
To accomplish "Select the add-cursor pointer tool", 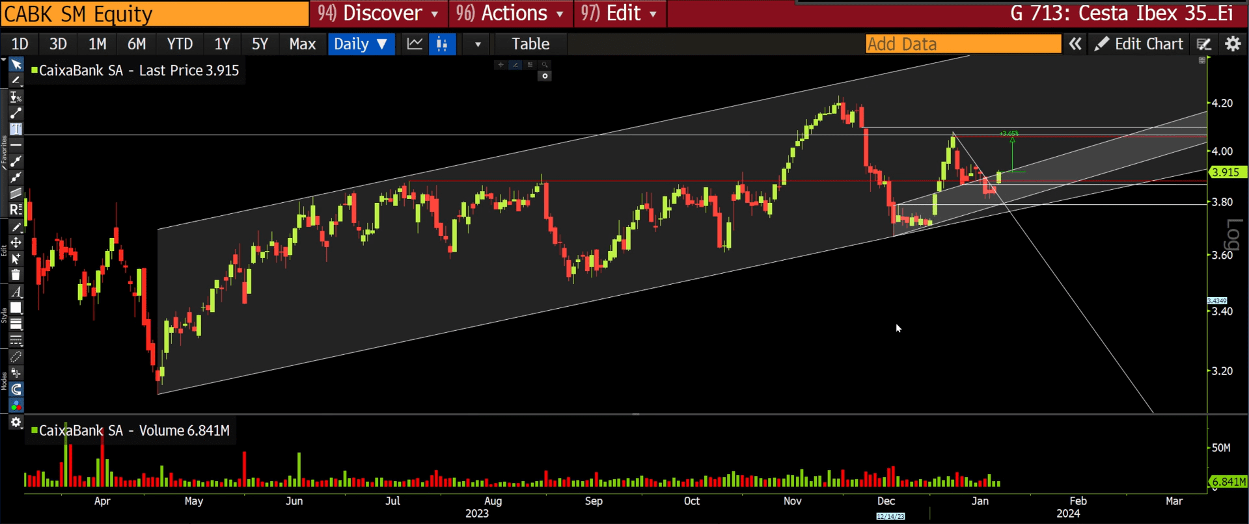I will pyautogui.click(x=16, y=259).
